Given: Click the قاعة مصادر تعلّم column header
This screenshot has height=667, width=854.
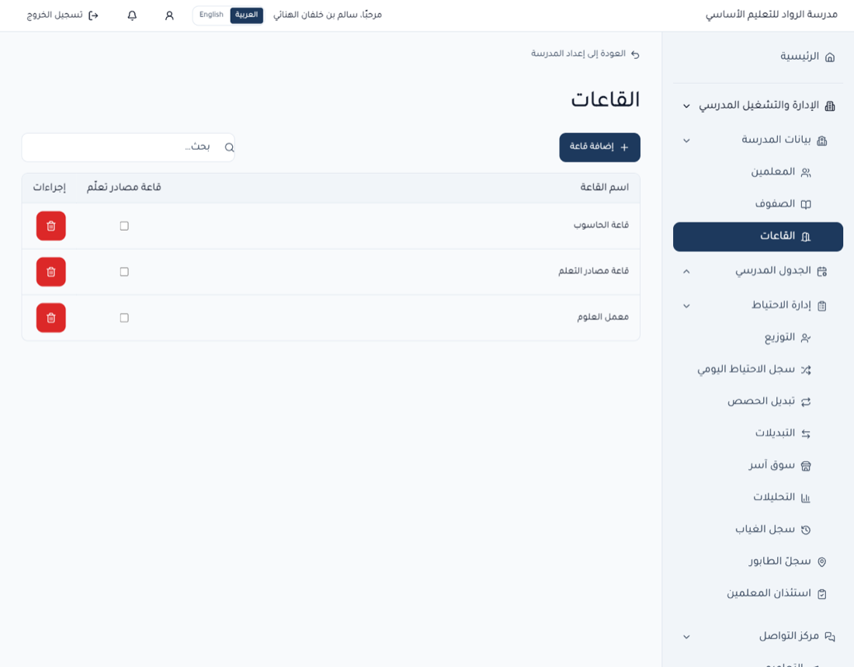Looking at the screenshot, I should point(123,187).
